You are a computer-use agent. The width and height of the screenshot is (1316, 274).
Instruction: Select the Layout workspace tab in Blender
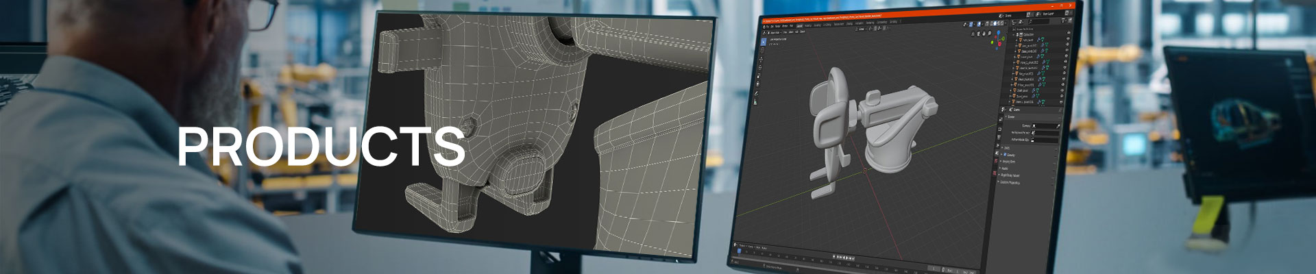pyautogui.click(x=799, y=26)
